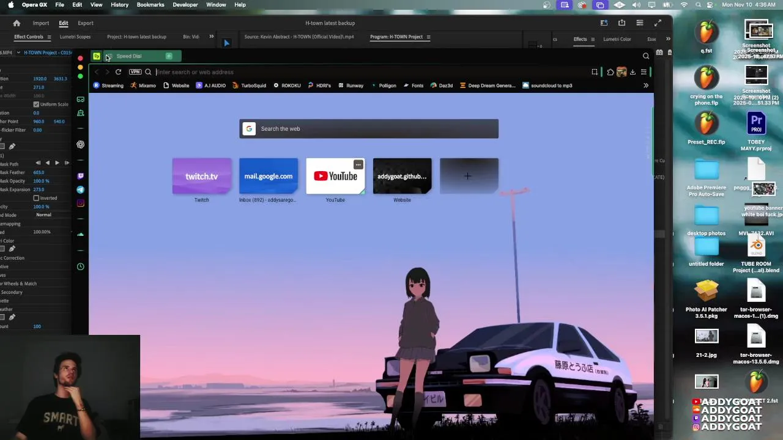Screen dimensions: 783x440
Task: Open Program: H-TOWN Project panel menu
Action: (428, 37)
